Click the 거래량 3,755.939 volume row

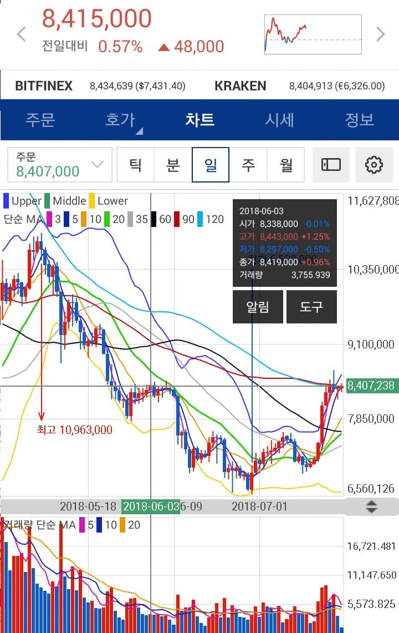point(284,275)
